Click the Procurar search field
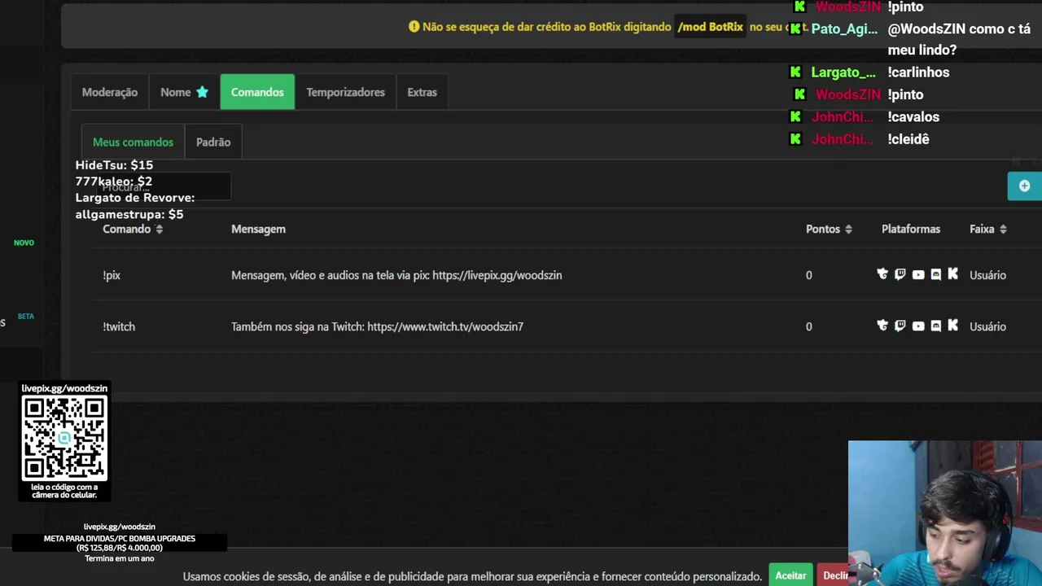Viewport: 1042px width, 586px height. point(161,187)
